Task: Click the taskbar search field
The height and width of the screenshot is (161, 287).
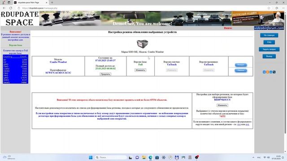Action: pos(111,157)
